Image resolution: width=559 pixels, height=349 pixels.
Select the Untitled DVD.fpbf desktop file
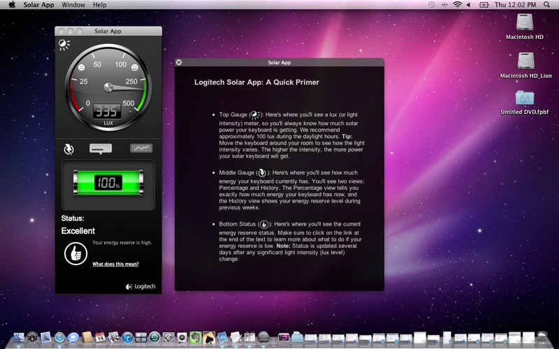click(x=525, y=103)
